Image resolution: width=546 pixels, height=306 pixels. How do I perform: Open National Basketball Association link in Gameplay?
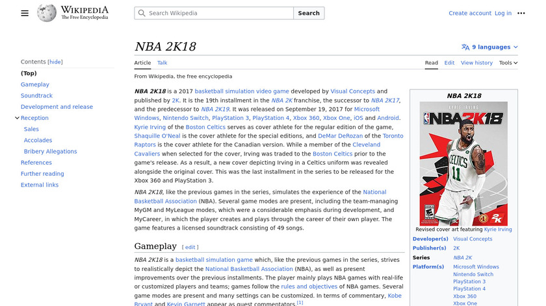[x=249, y=269]
